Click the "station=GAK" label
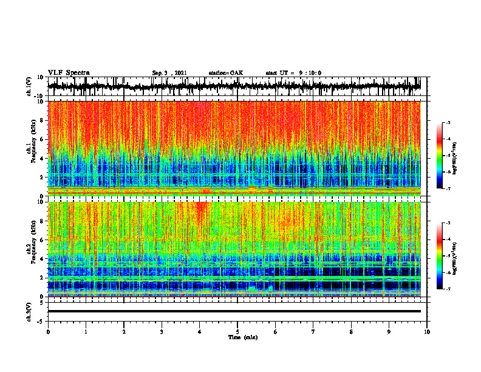 tap(226, 73)
